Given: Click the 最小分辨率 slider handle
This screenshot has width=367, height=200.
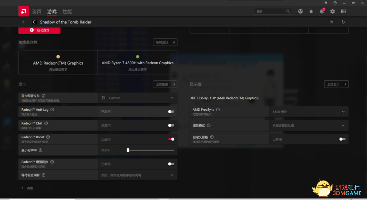Looking at the screenshot, I should pyautogui.click(x=128, y=150).
